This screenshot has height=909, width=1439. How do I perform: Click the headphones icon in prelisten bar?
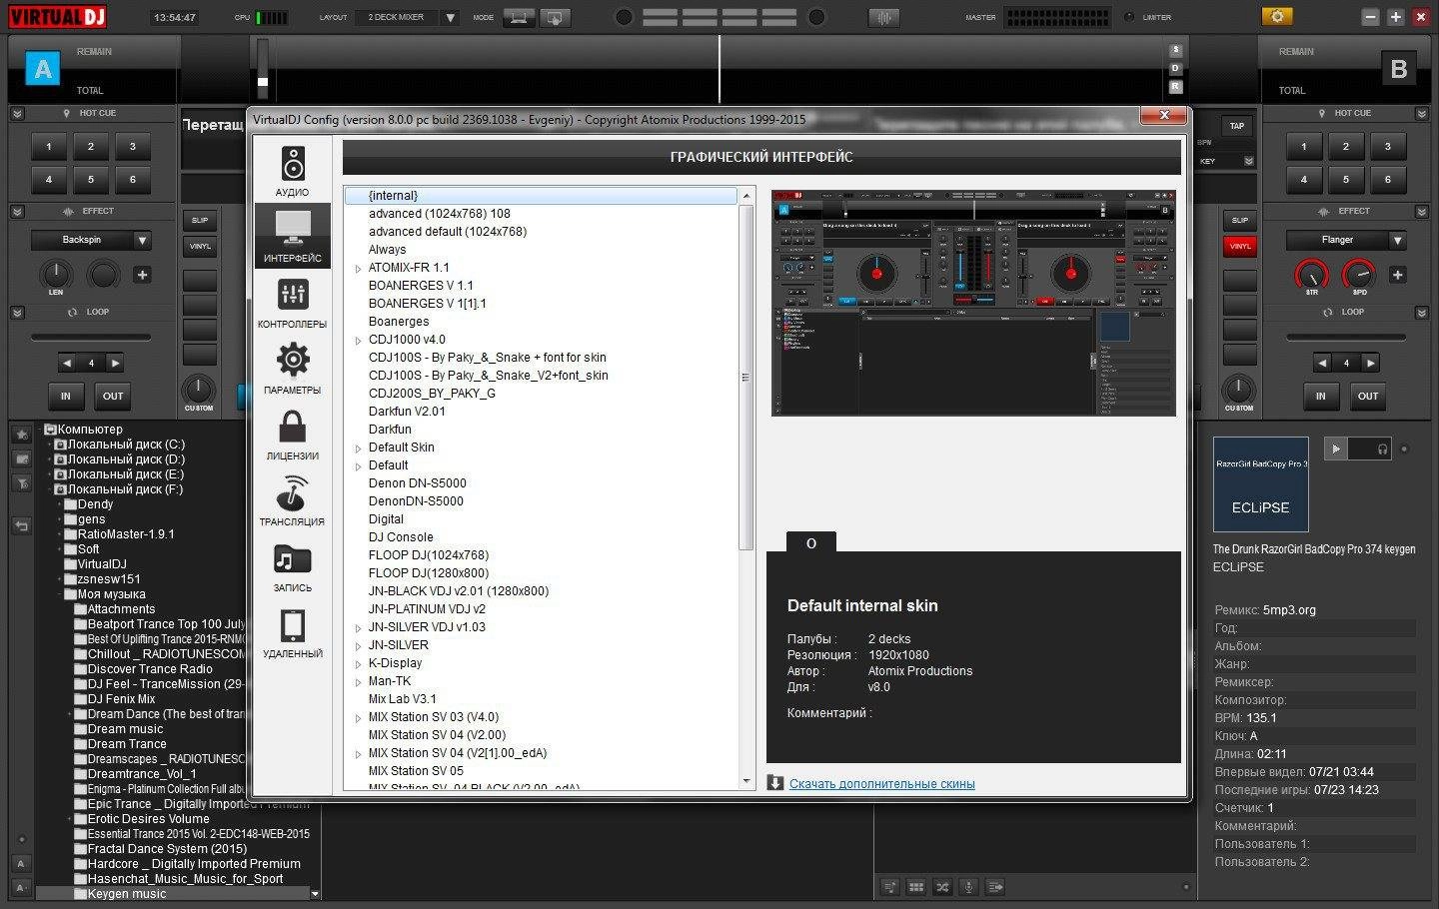pyautogui.click(x=1383, y=450)
